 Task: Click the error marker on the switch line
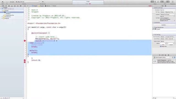(x=25, y=41)
